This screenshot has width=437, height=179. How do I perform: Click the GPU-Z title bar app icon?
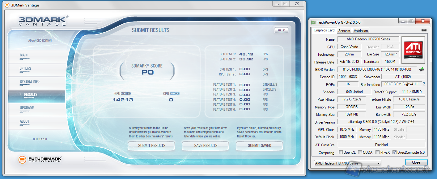313,22
